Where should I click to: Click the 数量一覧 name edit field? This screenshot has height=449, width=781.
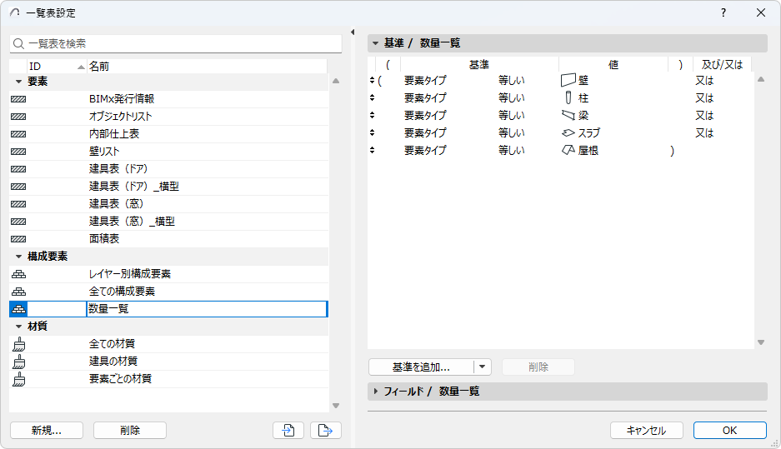pos(207,308)
